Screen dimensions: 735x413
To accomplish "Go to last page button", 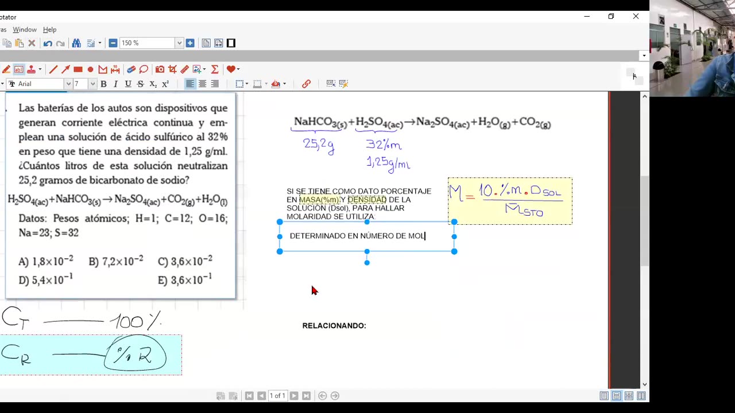I will click(x=306, y=396).
